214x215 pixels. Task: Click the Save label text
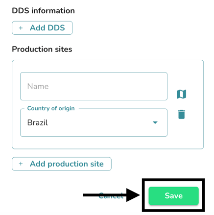tap(173, 195)
